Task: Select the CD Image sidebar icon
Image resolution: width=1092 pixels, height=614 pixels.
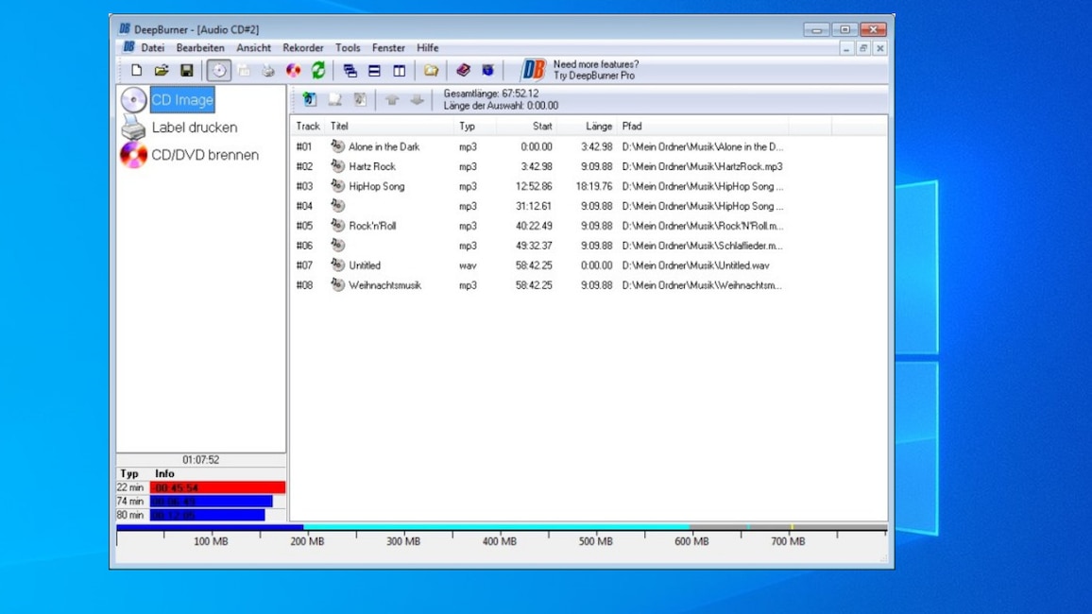Action: coord(133,98)
